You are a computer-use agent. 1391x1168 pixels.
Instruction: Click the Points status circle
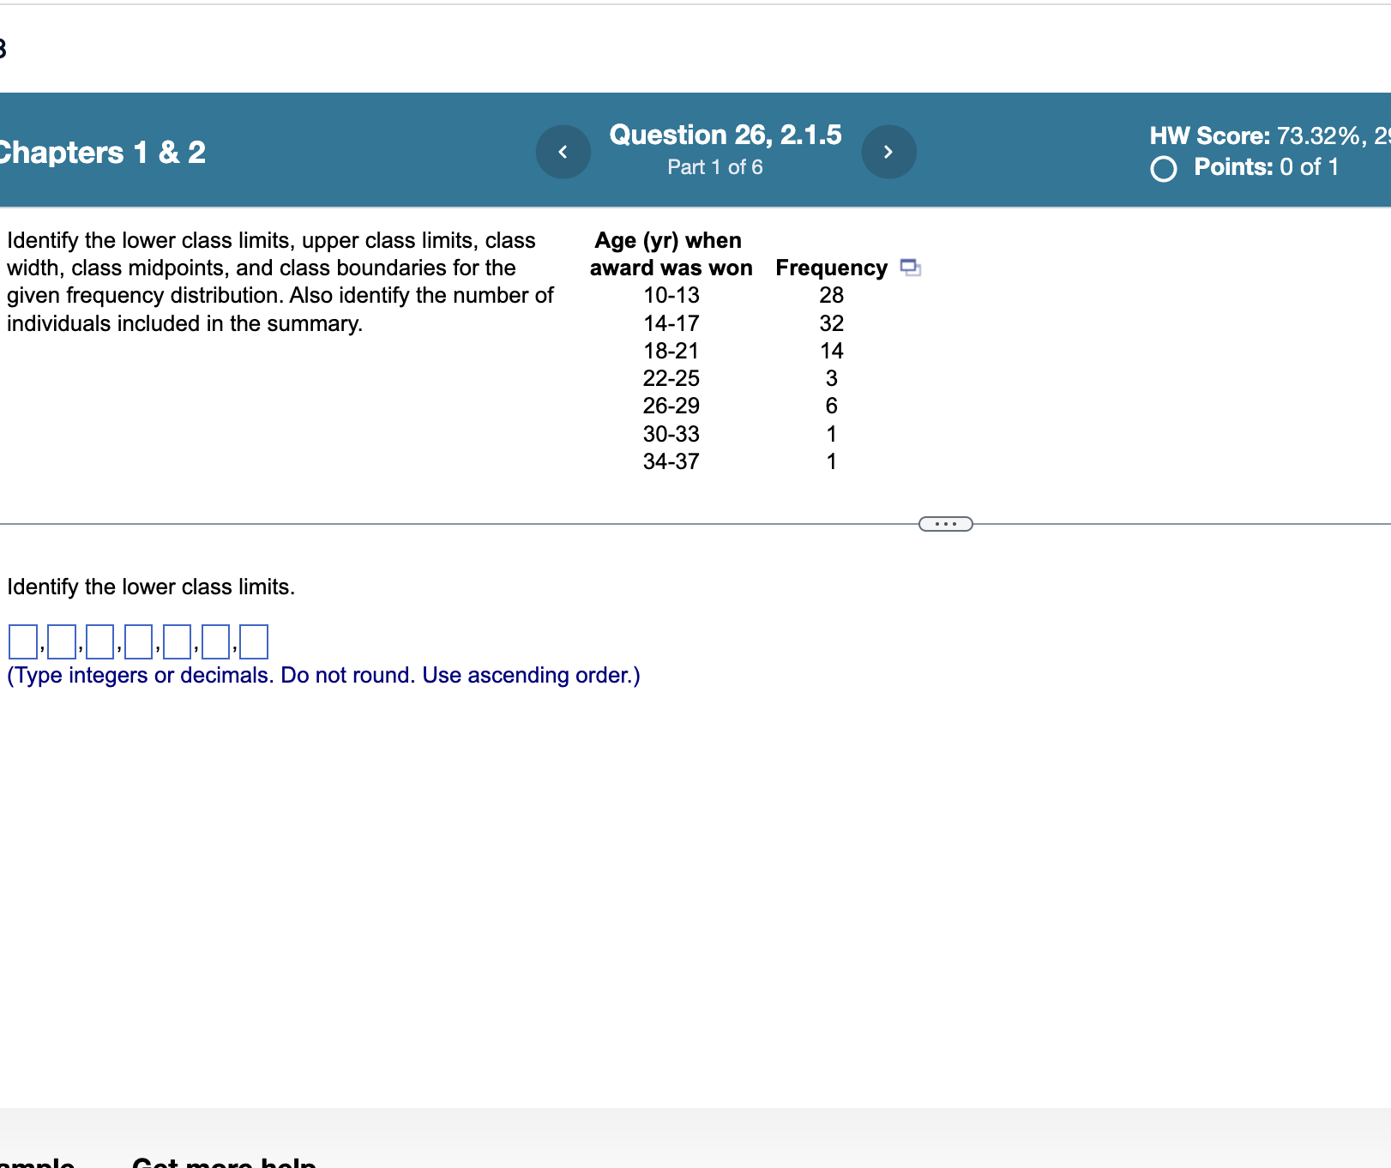pyautogui.click(x=1164, y=169)
